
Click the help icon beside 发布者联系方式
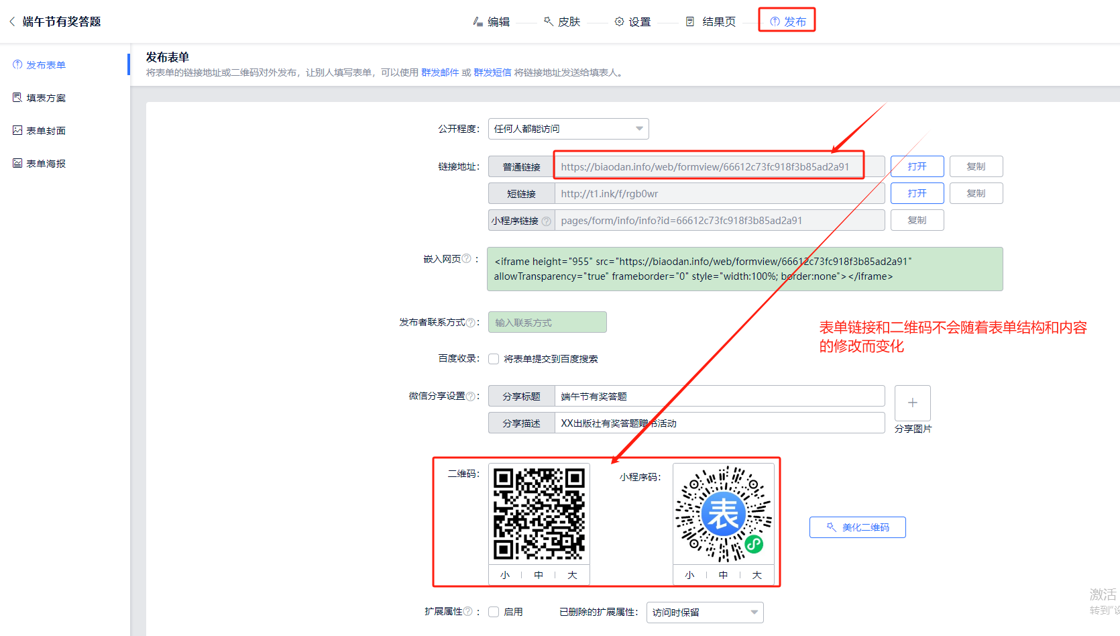pos(471,323)
